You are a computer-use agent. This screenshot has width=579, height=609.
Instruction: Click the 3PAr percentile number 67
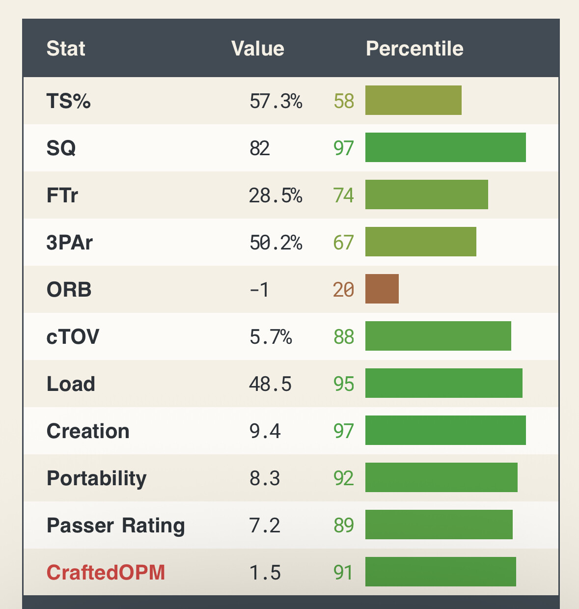(344, 243)
